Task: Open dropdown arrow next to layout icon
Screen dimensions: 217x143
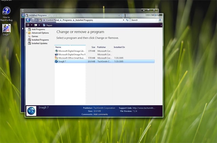Action: (32, 25)
